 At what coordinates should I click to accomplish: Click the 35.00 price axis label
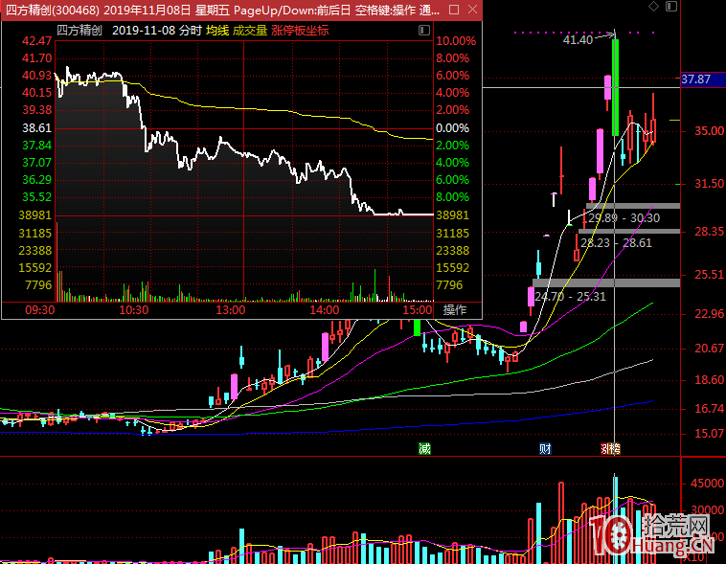click(x=709, y=130)
